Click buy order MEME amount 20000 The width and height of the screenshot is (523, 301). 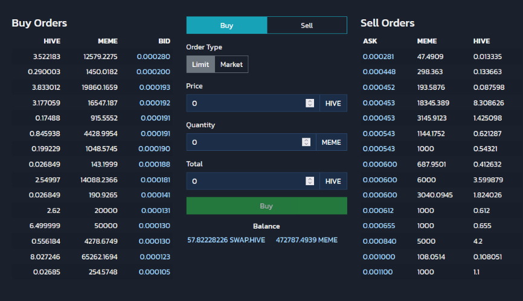[x=106, y=211]
